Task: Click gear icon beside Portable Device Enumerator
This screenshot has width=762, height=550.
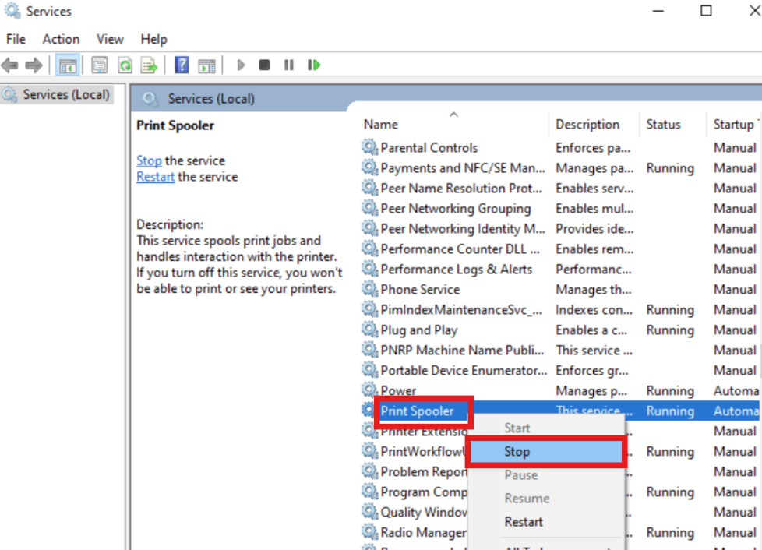Action: coord(369,370)
